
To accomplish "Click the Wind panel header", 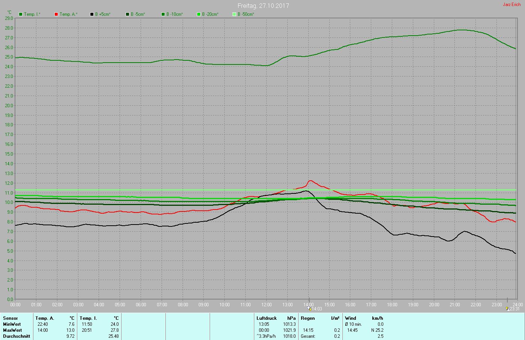I will coord(351,318).
